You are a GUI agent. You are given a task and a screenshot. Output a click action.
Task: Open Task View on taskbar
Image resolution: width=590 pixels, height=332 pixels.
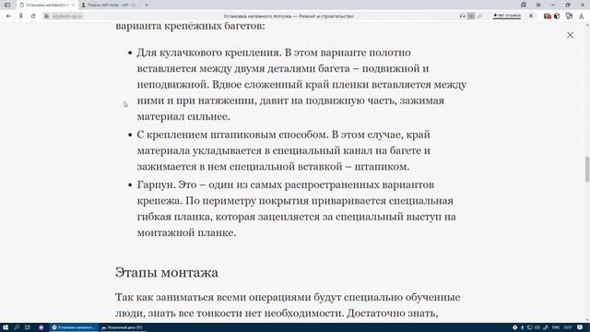point(28,327)
